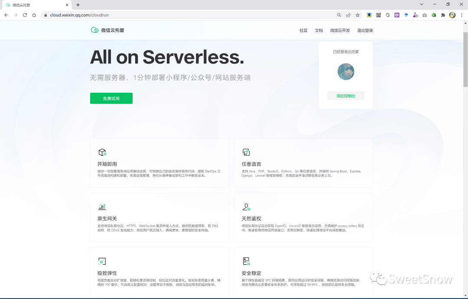Click the lock icon in address bar
This screenshot has width=468, height=299.
point(45,15)
